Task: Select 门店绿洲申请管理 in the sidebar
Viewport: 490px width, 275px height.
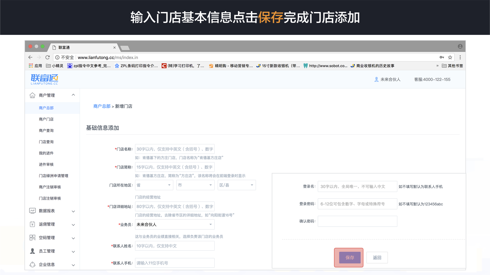Action: point(54,176)
